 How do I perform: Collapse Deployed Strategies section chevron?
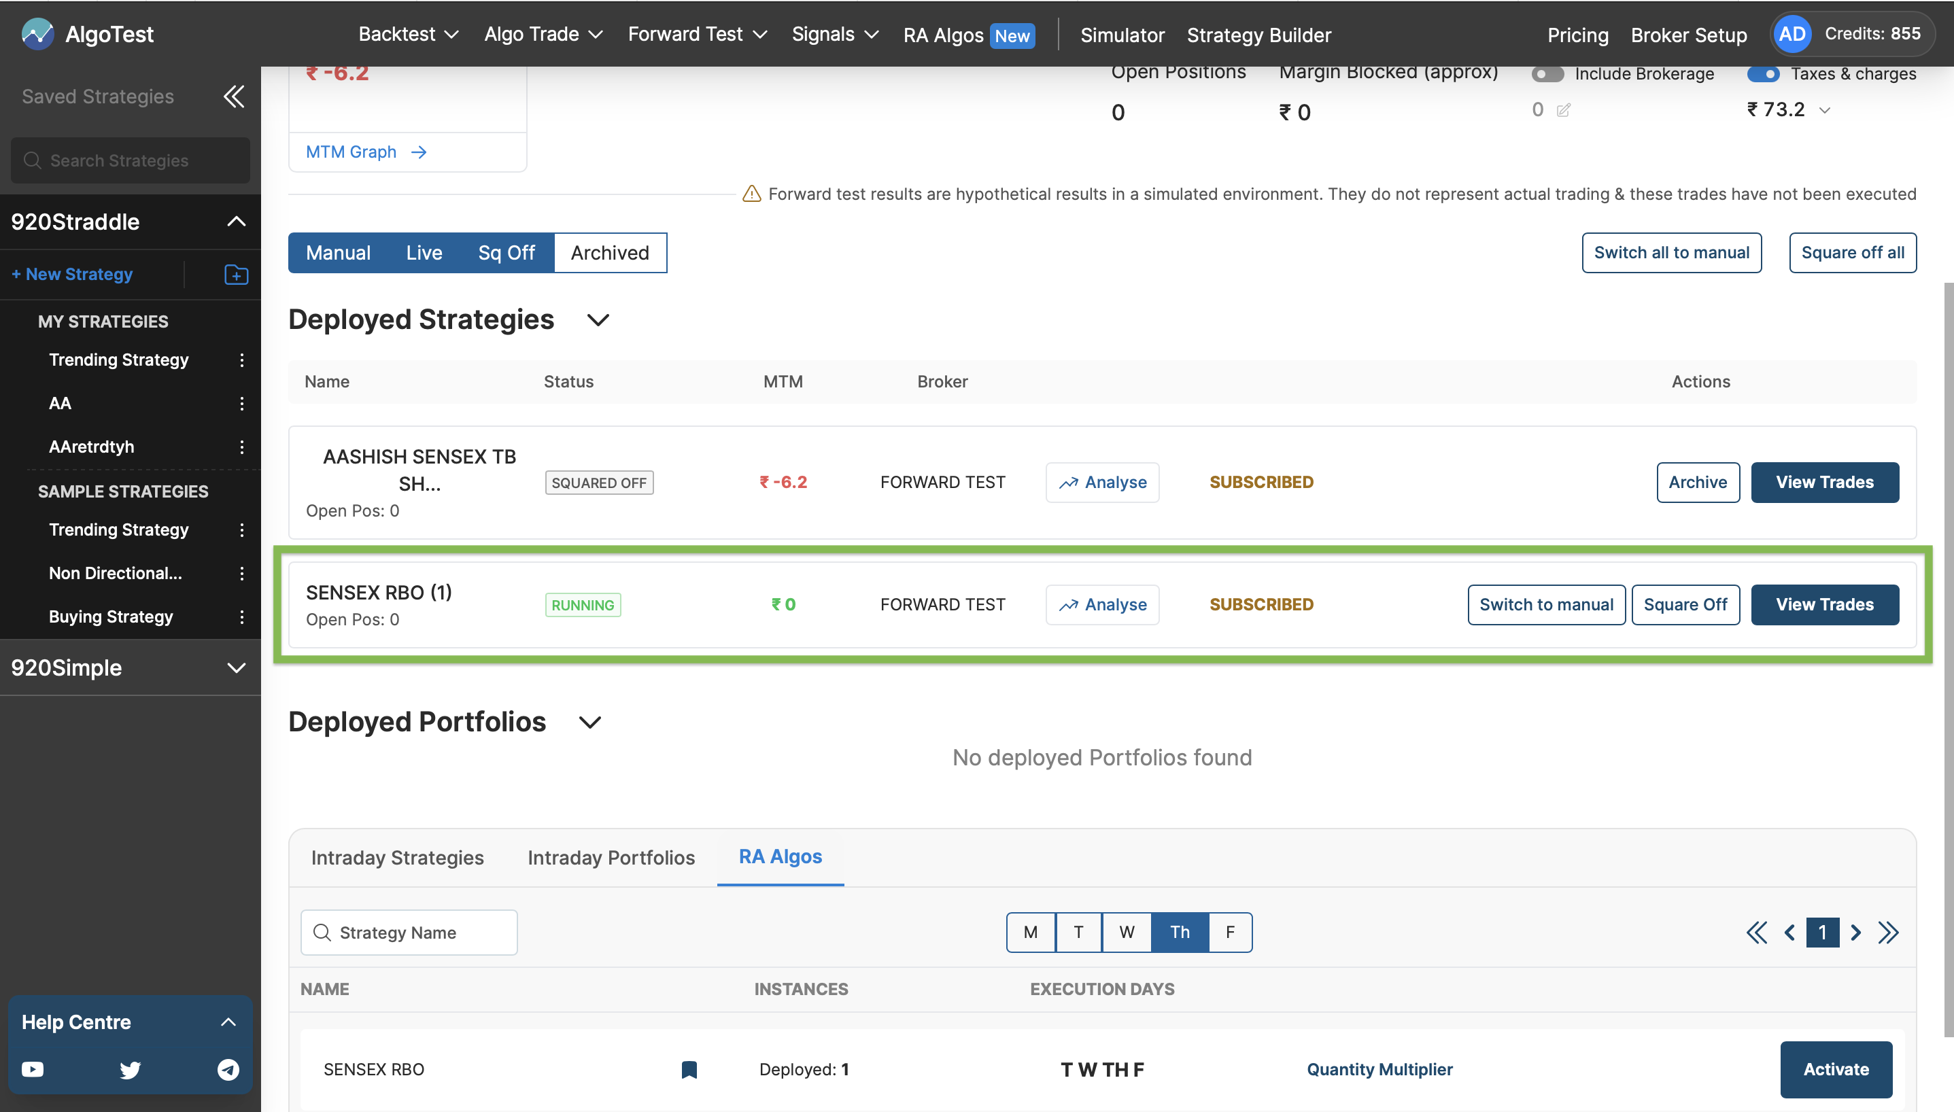coord(598,320)
